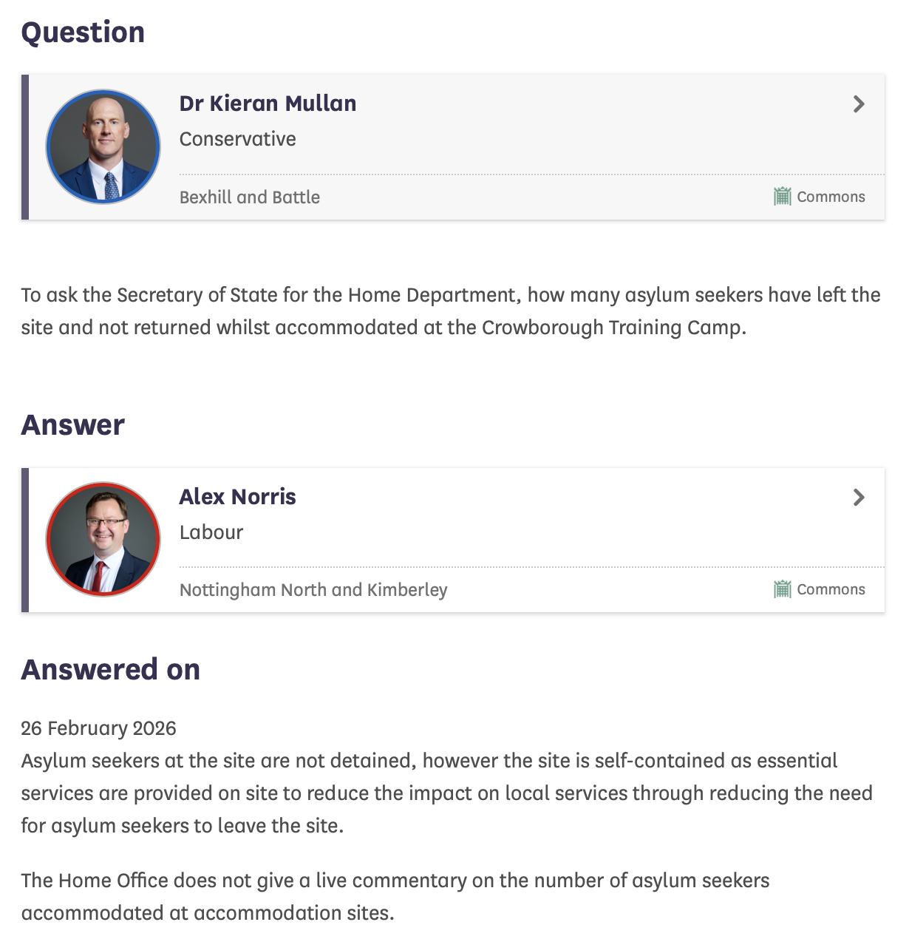Click the Answered on heading
Viewport: 909px width, 939px height.
pyautogui.click(x=111, y=670)
